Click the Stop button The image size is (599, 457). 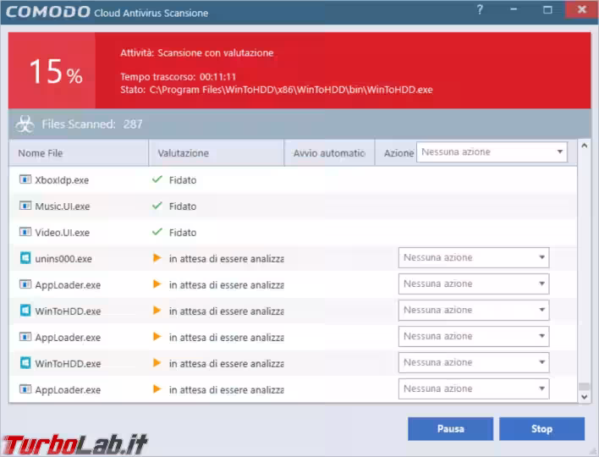tap(541, 429)
